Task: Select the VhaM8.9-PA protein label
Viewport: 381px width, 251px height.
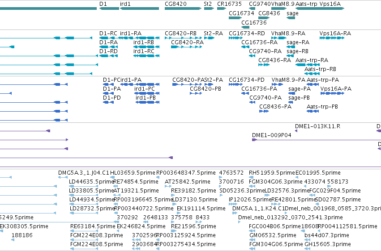Action: 288,79
